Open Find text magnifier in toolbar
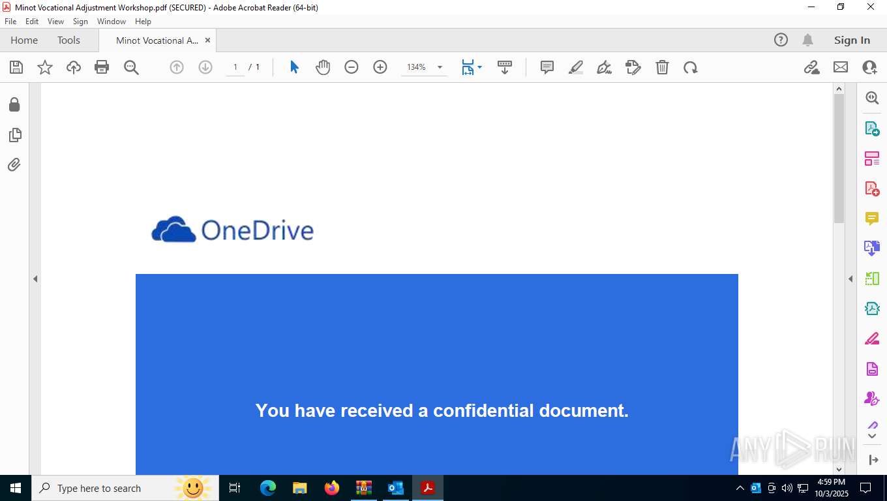This screenshot has height=501, width=887. (131, 67)
